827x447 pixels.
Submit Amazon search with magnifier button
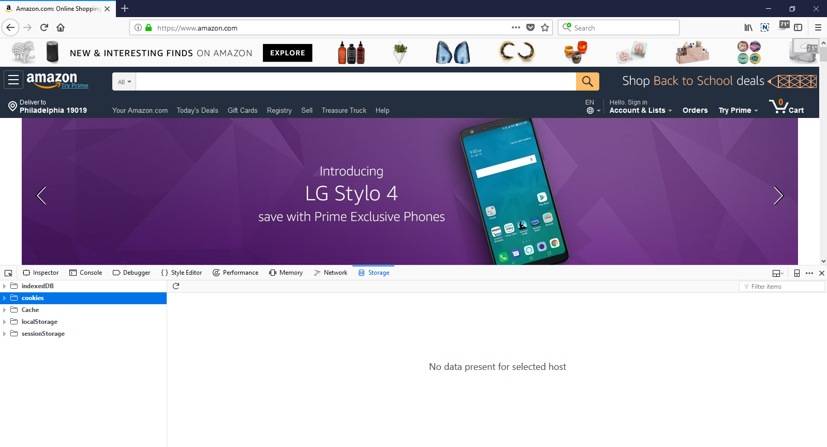(x=587, y=81)
